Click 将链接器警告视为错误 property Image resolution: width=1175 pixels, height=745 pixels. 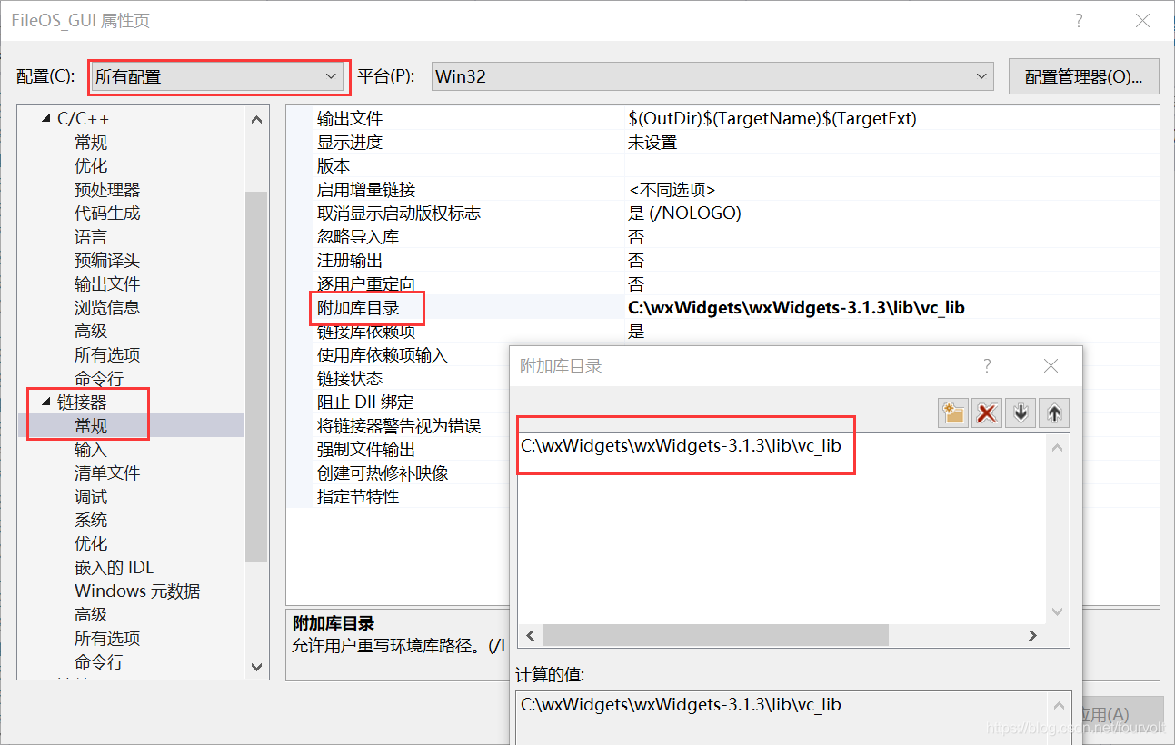(399, 426)
